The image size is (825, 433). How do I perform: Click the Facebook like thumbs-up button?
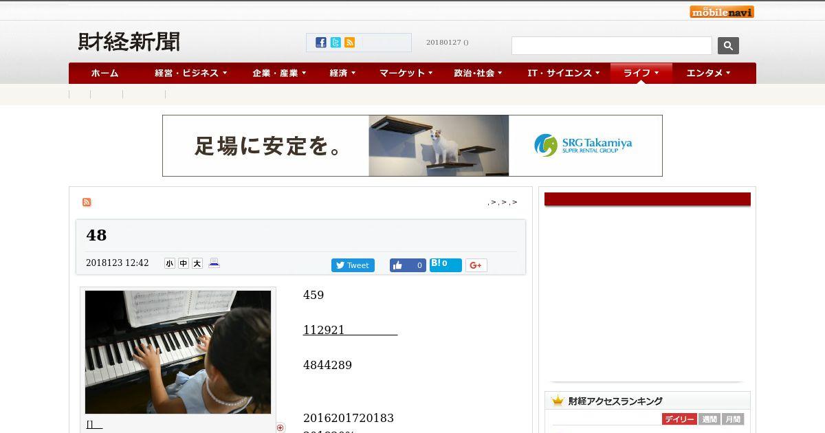(408, 265)
